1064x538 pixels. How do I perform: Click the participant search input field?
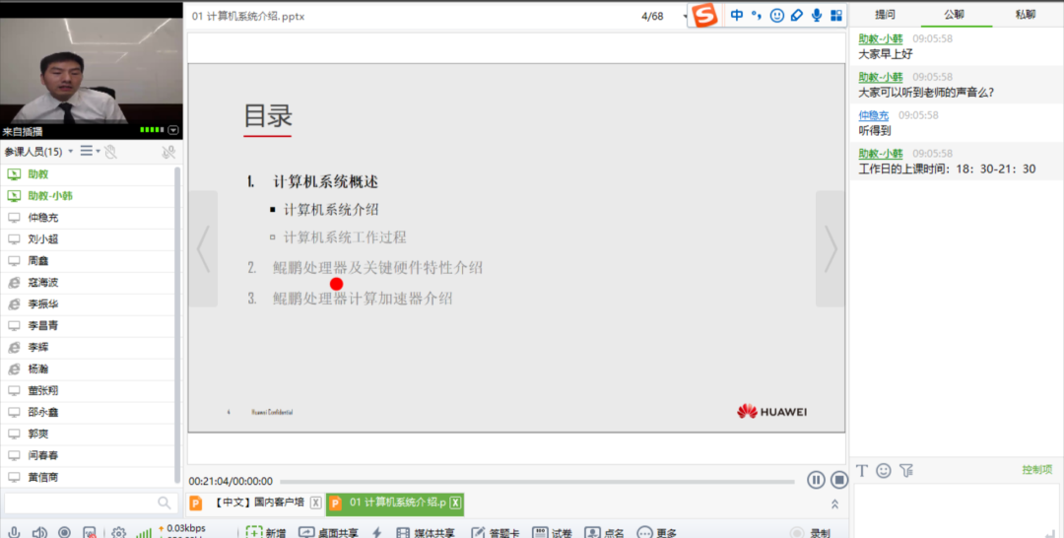[81, 504]
